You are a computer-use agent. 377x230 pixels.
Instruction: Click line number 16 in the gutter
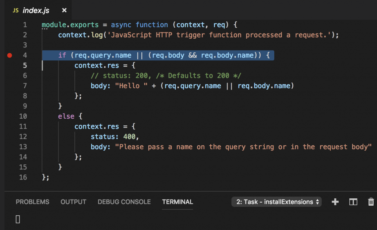[x=23, y=177]
